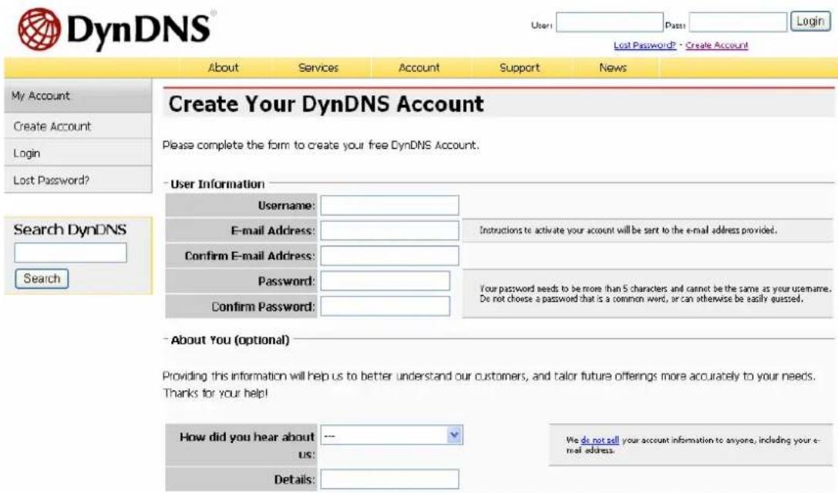Select My Account in sidebar
The width and height of the screenshot is (838, 493).
[78, 96]
